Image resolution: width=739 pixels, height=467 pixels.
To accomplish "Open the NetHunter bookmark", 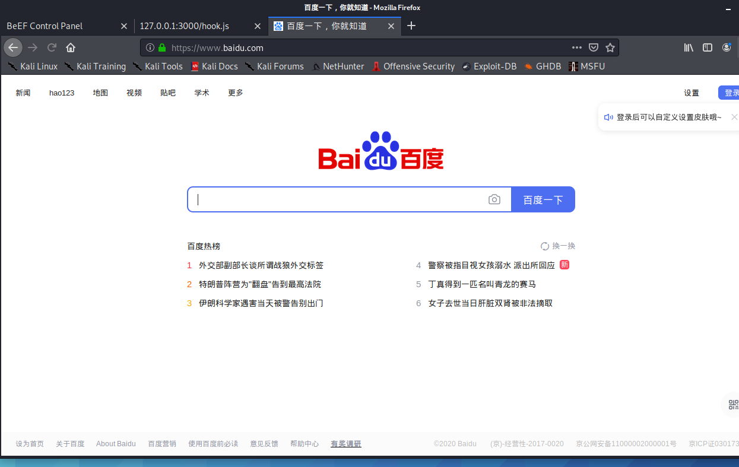I will [338, 66].
